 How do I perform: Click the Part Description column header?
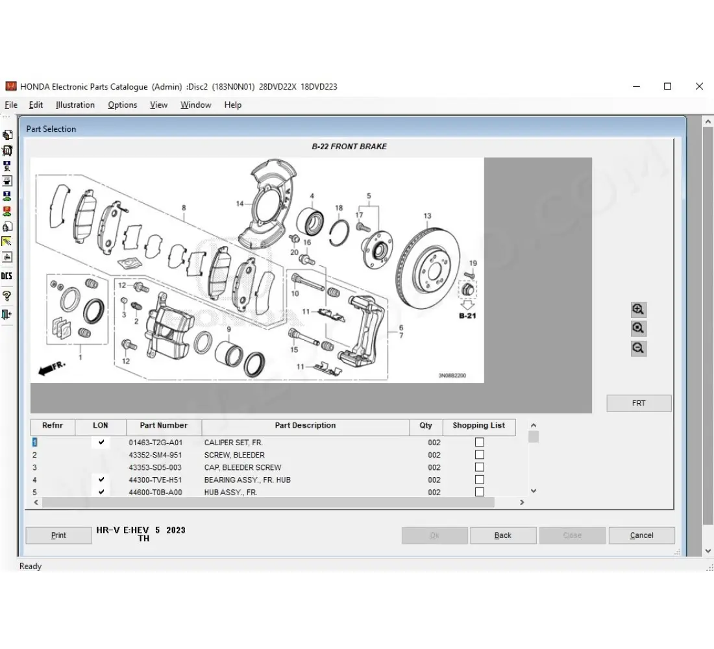pos(306,427)
